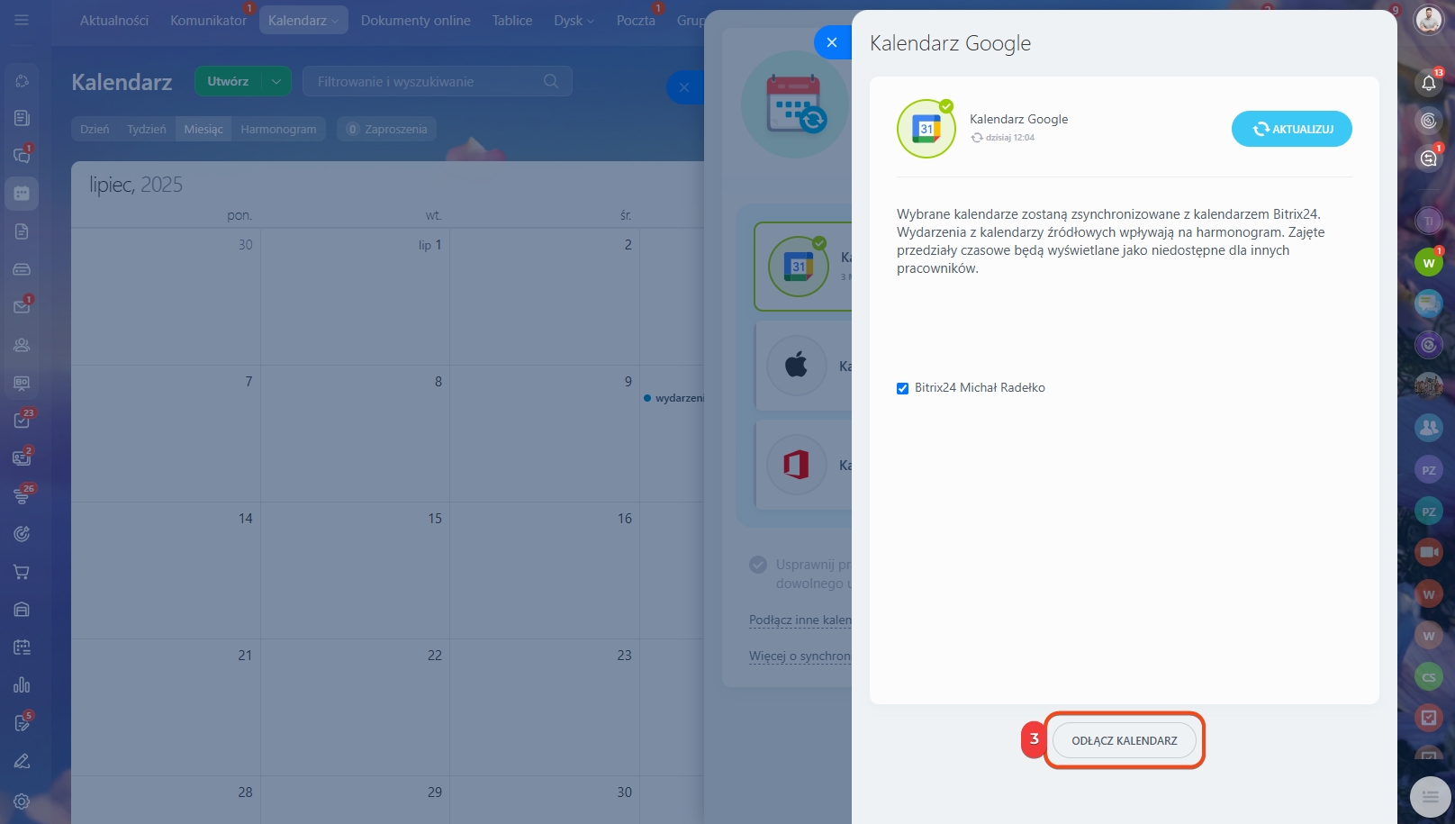Click the 'lipiec, 2025' month heading
Screen dimensions: 1455x824
pyautogui.click(x=136, y=185)
